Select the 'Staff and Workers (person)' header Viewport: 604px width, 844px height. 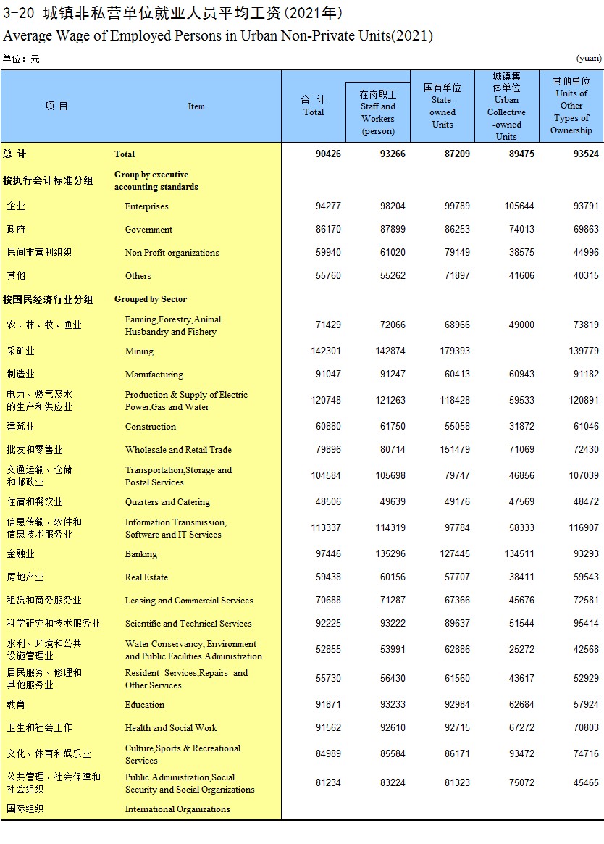click(378, 112)
